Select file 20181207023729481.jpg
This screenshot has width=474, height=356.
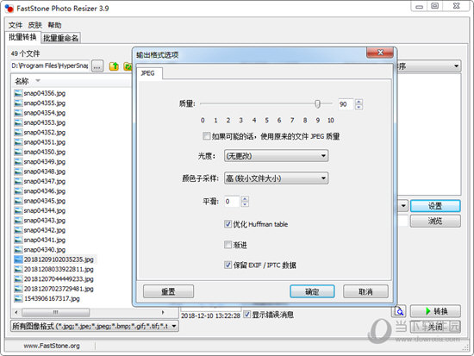click(x=59, y=289)
